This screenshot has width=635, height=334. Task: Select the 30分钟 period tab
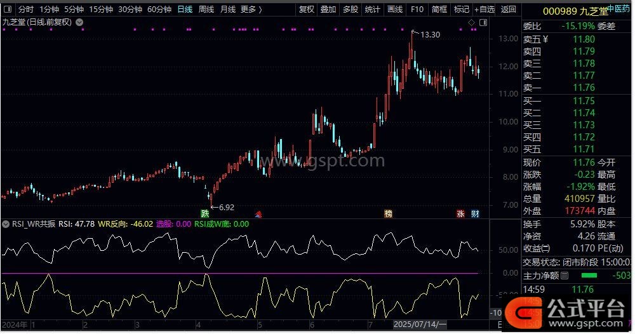[x=130, y=9]
